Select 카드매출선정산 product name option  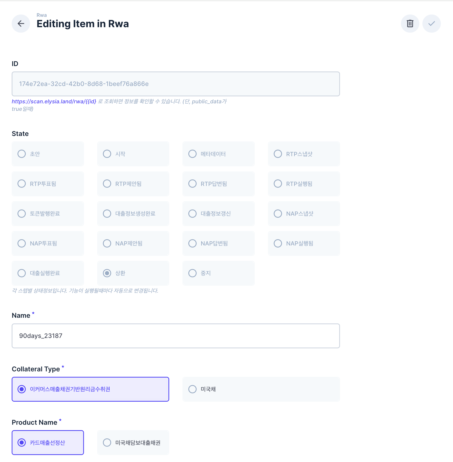pos(22,443)
